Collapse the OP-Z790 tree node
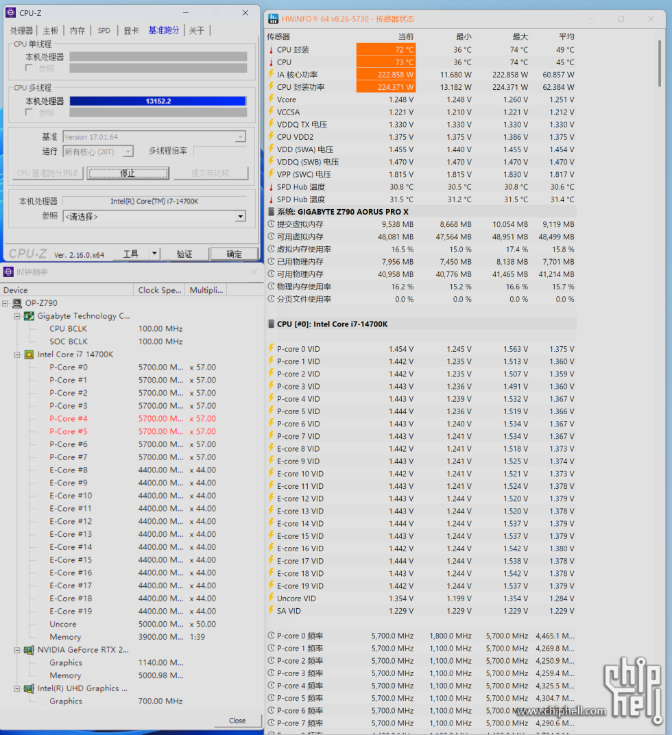The width and height of the screenshot is (672, 735). click(x=5, y=303)
